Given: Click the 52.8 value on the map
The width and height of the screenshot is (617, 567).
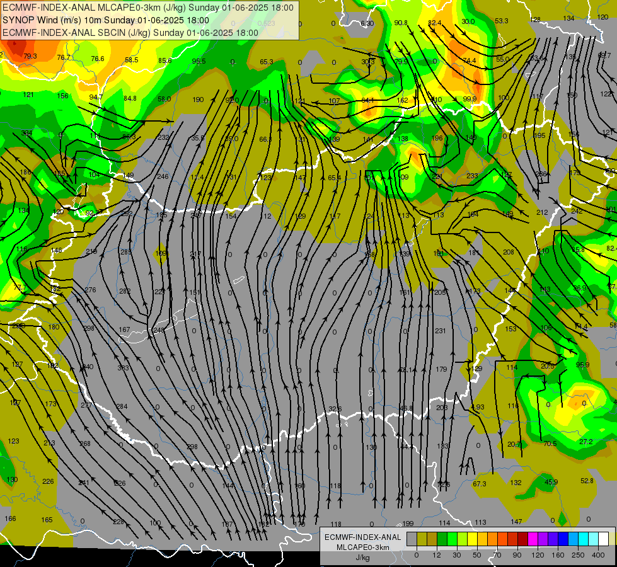Looking at the screenshot, I should (587, 481).
